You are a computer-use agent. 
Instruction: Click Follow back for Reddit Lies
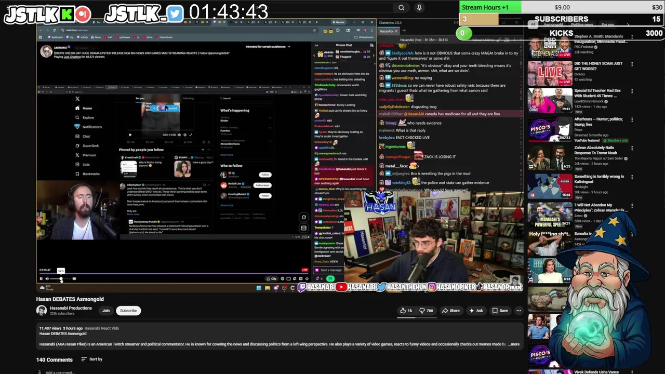pyautogui.click(x=262, y=185)
